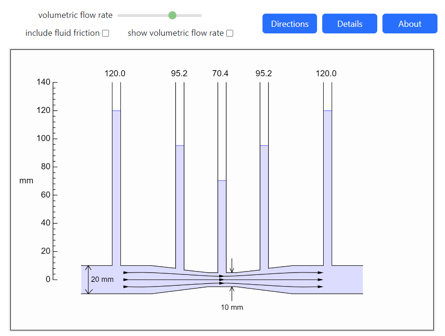Click the 10 mm throat diameter label
445x336 pixels.
pos(232,307)
